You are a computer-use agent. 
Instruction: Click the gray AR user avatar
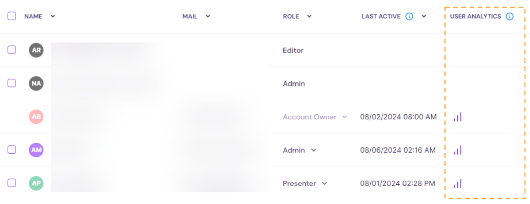point(36,50)
